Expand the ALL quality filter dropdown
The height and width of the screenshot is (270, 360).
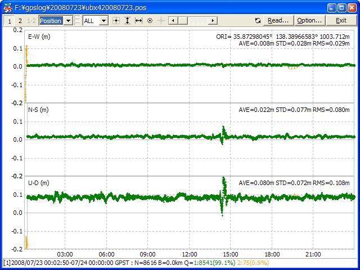tap(103, 20)
